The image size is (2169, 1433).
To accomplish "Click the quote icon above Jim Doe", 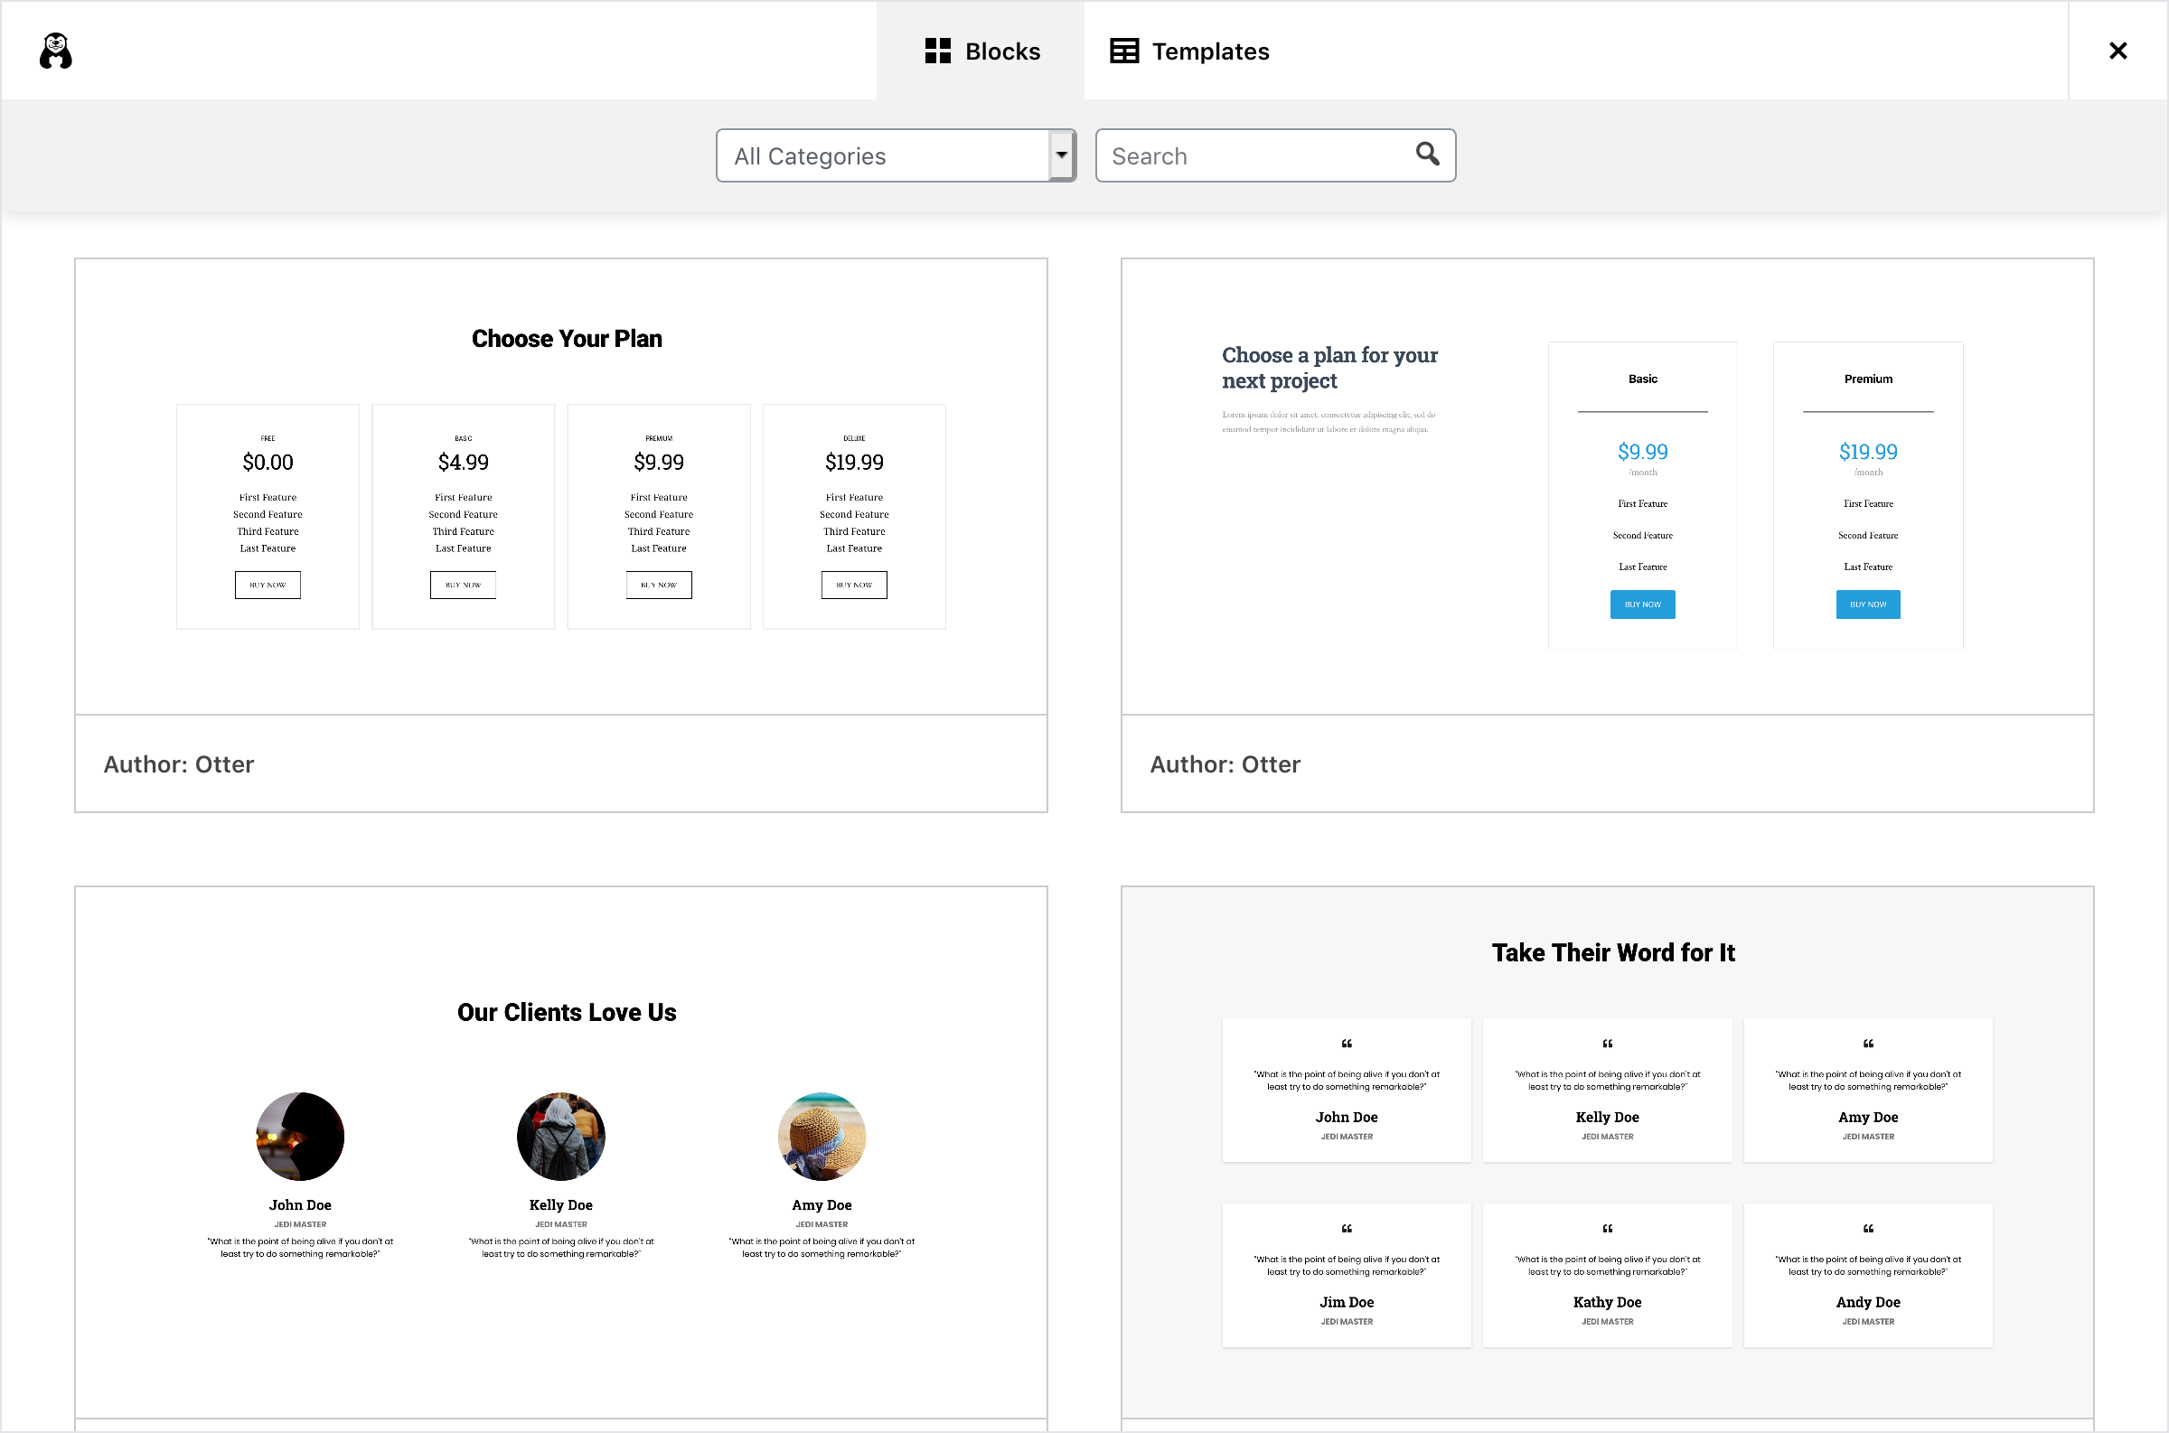I will tap(1346, 1228).
